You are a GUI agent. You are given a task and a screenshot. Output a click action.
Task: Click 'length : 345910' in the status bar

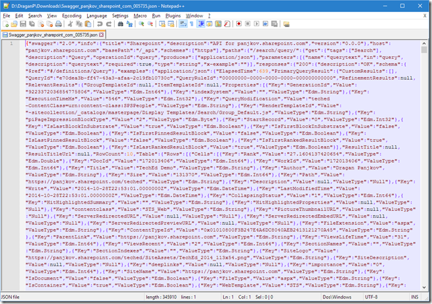click(x=161, y=297)
